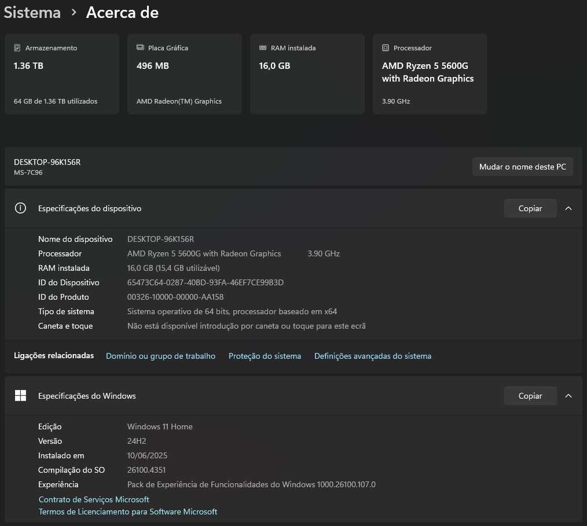587x526 pixels.
Task: Click the Caneta e toque availability text
Action: [x=247, y=326]
